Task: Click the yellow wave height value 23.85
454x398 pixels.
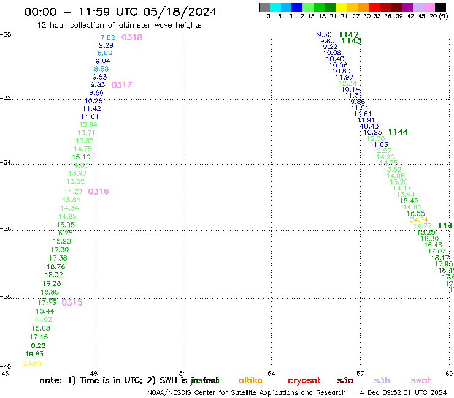Action: 32,363
